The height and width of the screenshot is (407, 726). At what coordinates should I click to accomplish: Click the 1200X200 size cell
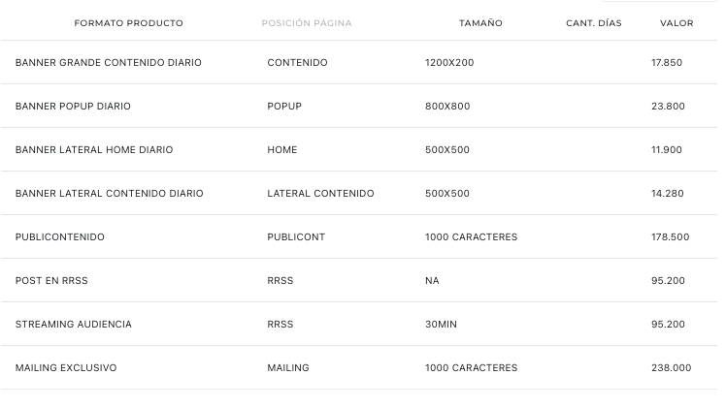449,62
